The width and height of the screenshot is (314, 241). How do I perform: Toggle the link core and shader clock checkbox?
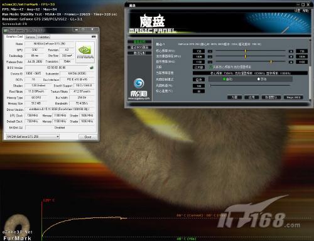(211, 67)
